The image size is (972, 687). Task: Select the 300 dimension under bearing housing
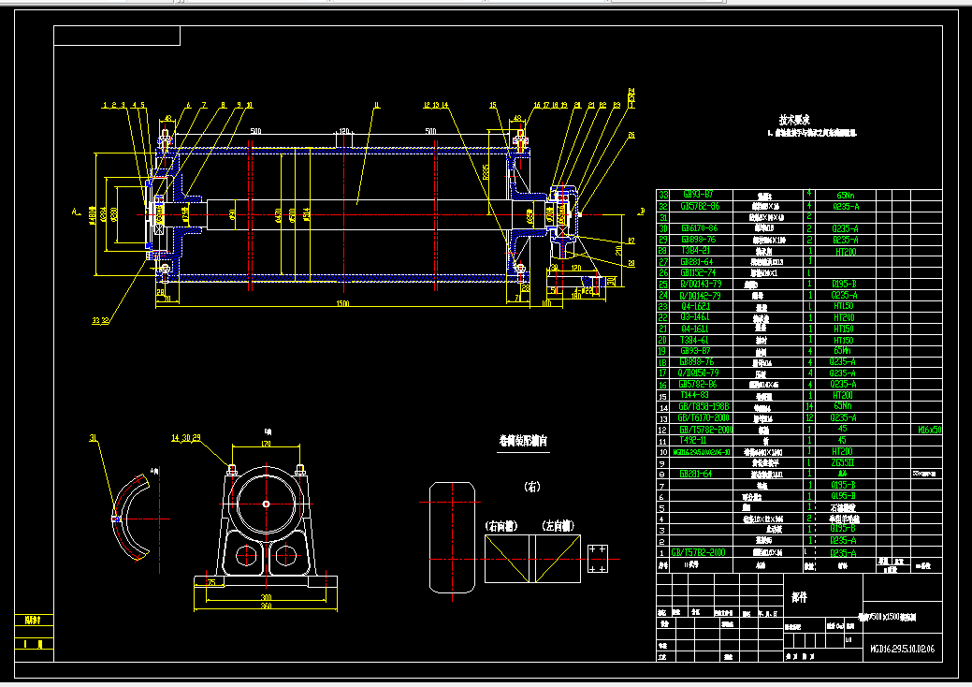point(266,597)
